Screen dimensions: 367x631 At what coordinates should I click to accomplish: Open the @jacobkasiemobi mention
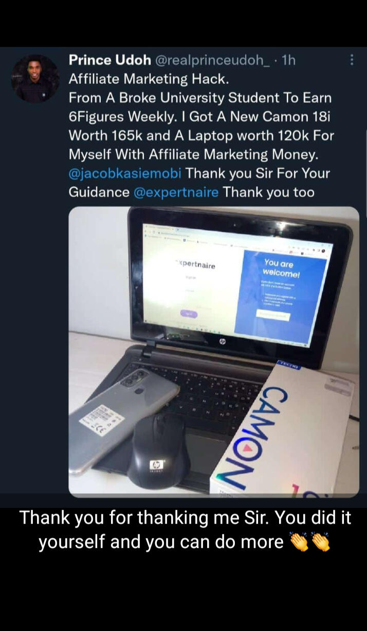125,173
